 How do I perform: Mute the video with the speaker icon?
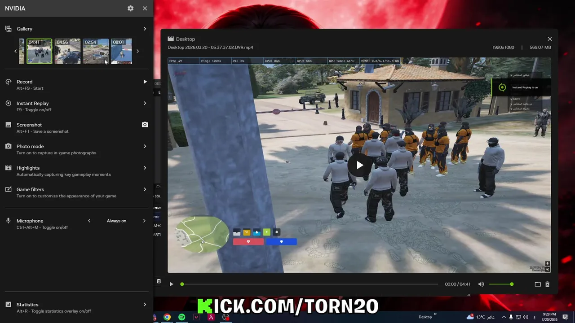point(481,284)
